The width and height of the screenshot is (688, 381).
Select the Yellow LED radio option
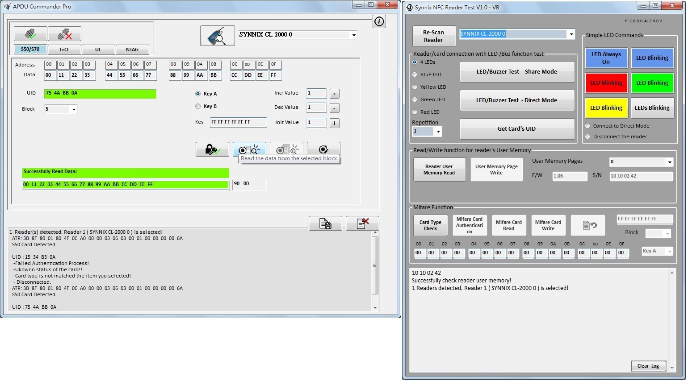[415, 87]
